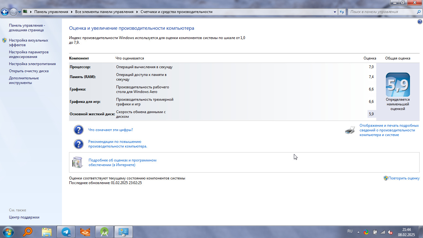Click the 'Графика для игр:' label
Image resolution: width=423 pixels, height=238 pixels.
[85, 102]
